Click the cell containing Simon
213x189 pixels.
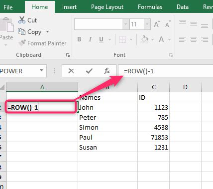[107, 127]
